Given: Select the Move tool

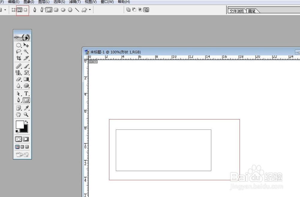Looking at the screenshot, I should point(26,45).
